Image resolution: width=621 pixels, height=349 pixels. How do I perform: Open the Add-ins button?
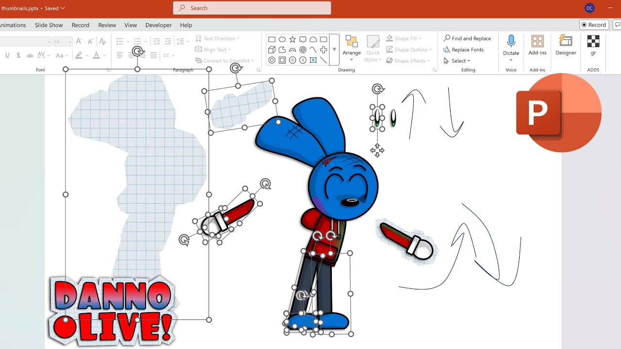coord(538,45)
